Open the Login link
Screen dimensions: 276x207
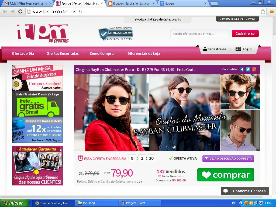[x=244, y=49]
